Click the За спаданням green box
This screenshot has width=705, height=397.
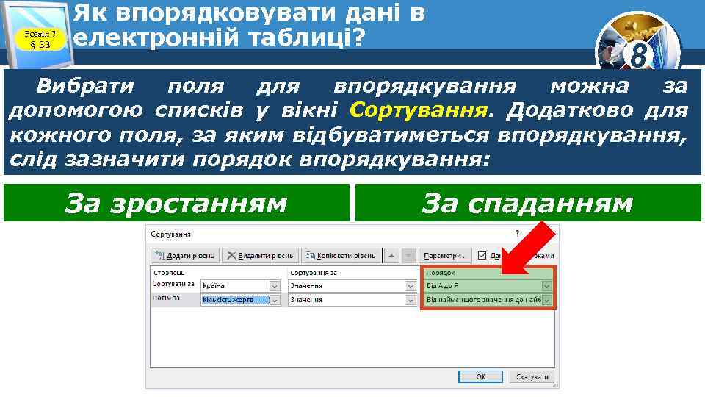[528, 203]
